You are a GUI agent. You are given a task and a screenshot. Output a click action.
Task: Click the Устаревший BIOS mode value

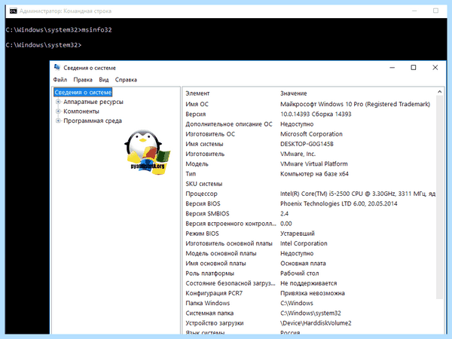tap(298, 234)
